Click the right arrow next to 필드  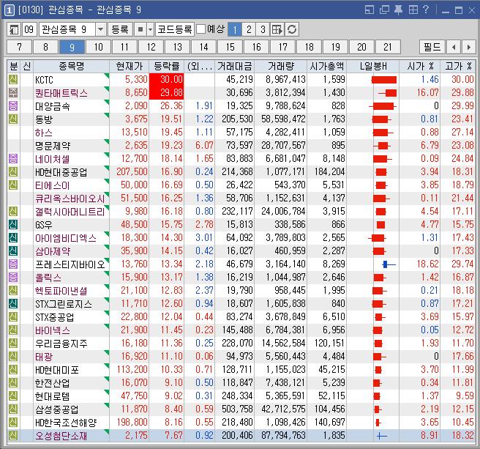469,47
